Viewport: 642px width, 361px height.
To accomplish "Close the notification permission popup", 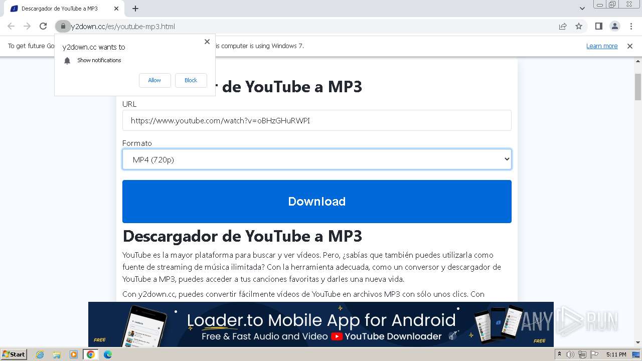I will click(207, 42).
